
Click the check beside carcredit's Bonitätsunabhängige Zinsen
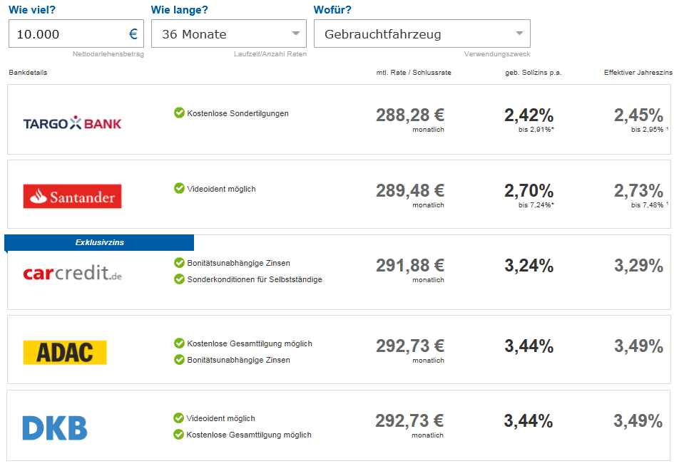pos(179,263)
